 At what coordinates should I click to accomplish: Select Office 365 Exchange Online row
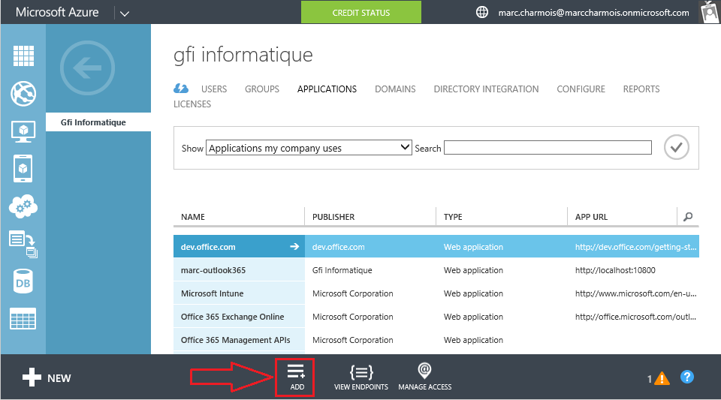click(x=436, y=317)
